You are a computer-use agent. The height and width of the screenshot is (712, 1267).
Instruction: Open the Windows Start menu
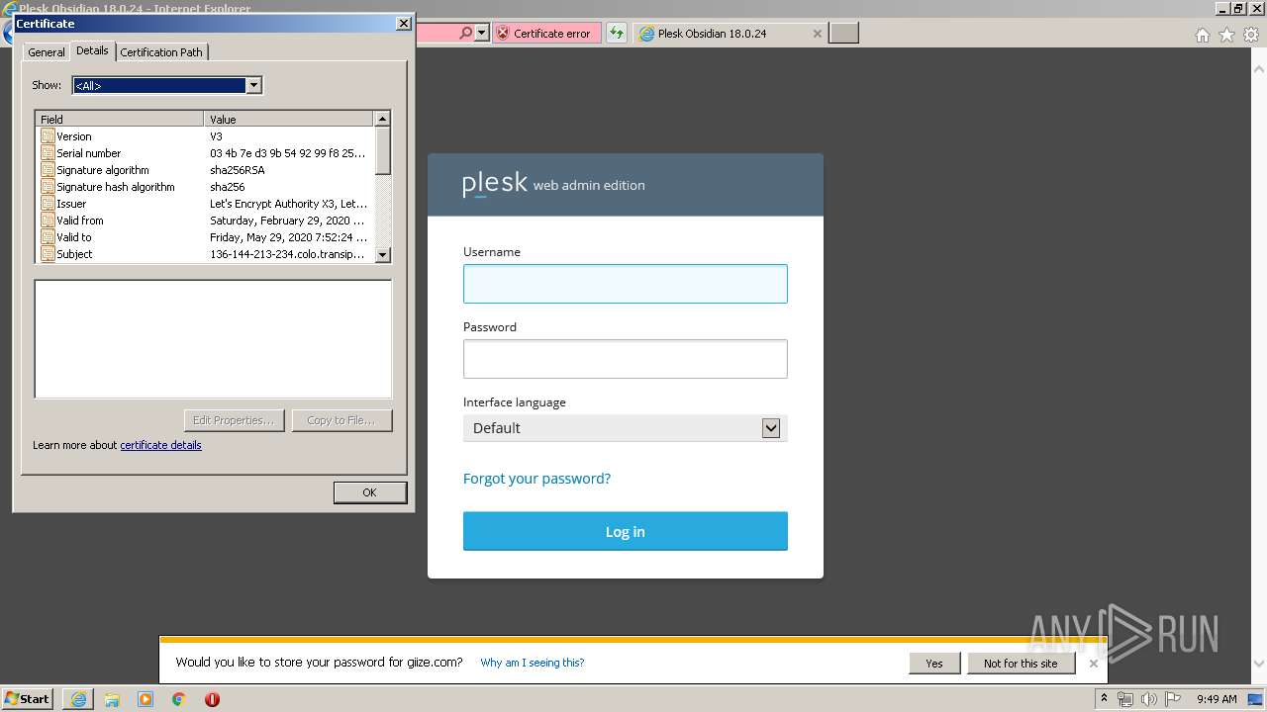[x=28, y=698]
